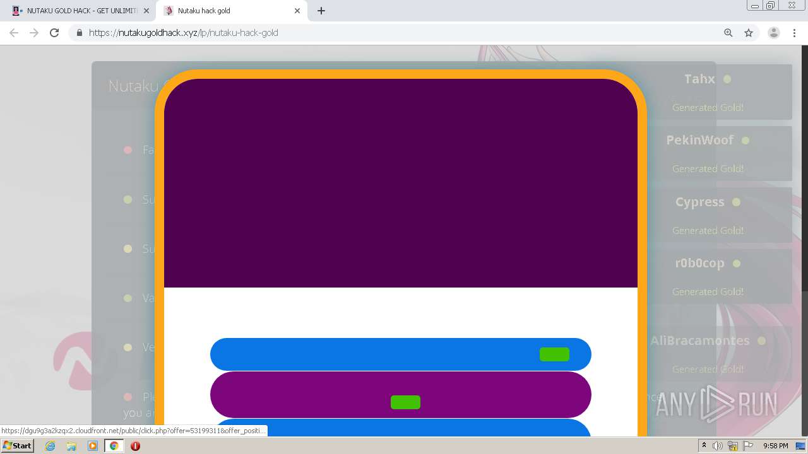Click Generated Gold! under Tahx

coord(708,108)
